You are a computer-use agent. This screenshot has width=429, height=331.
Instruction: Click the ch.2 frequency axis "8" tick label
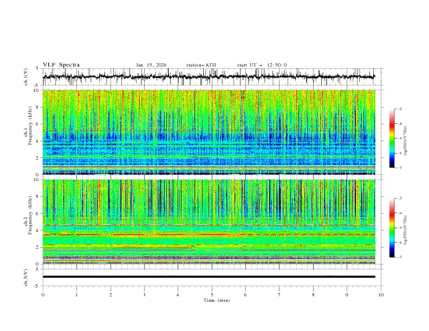tap(38, 197)
